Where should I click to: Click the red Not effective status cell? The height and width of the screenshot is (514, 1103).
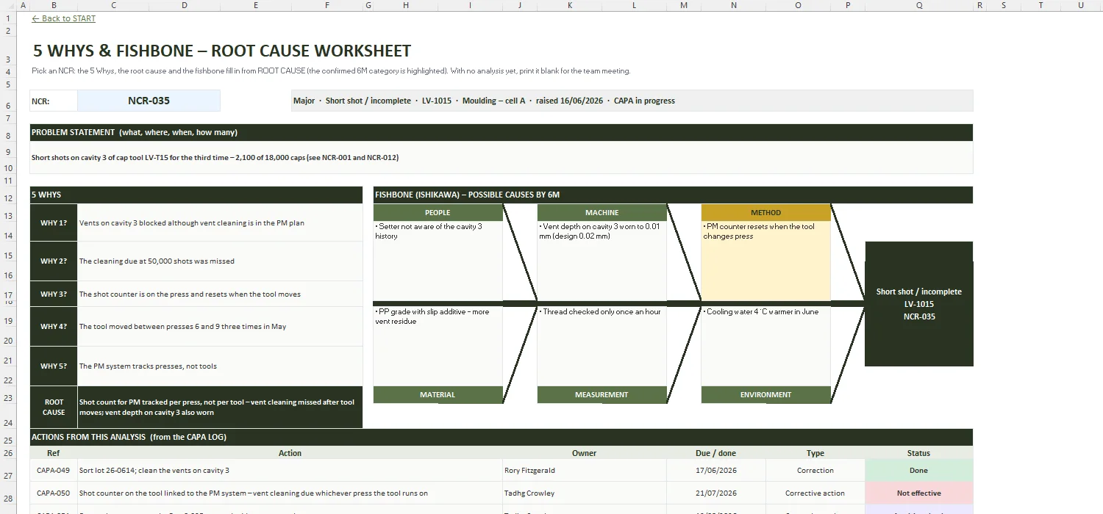point(918,493)
